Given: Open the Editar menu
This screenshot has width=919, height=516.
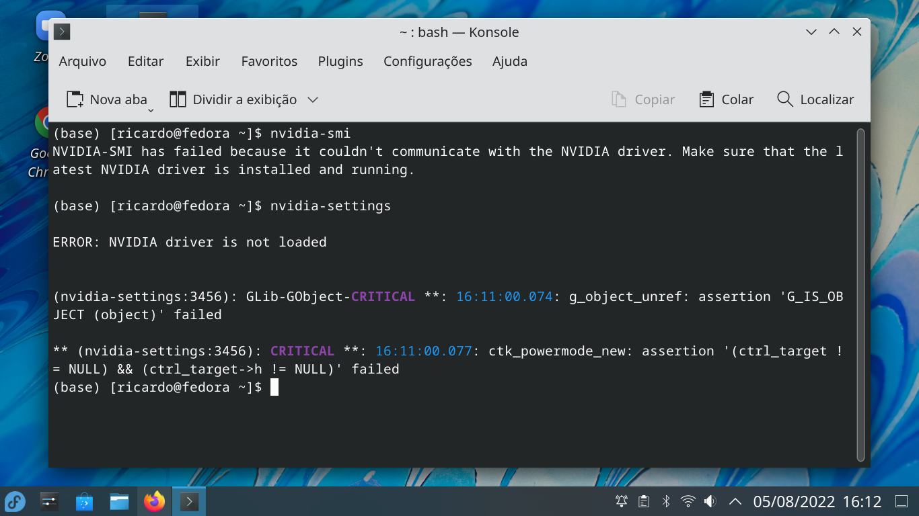Looking at the screenshot, I should click(145, 61).
